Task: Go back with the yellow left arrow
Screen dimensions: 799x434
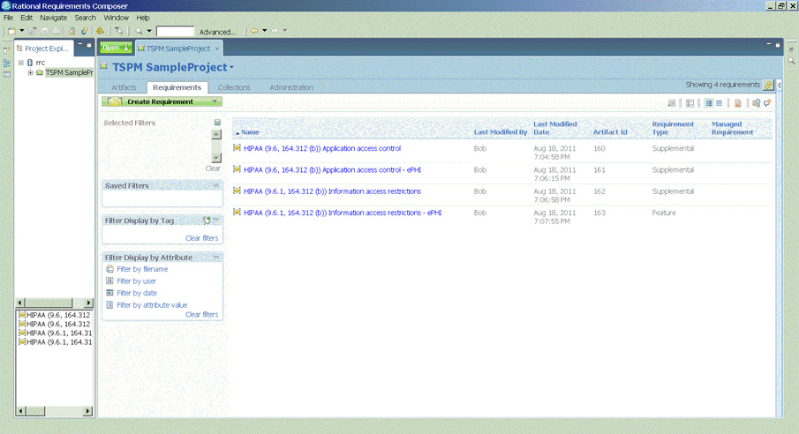Action: coord(253,31)
